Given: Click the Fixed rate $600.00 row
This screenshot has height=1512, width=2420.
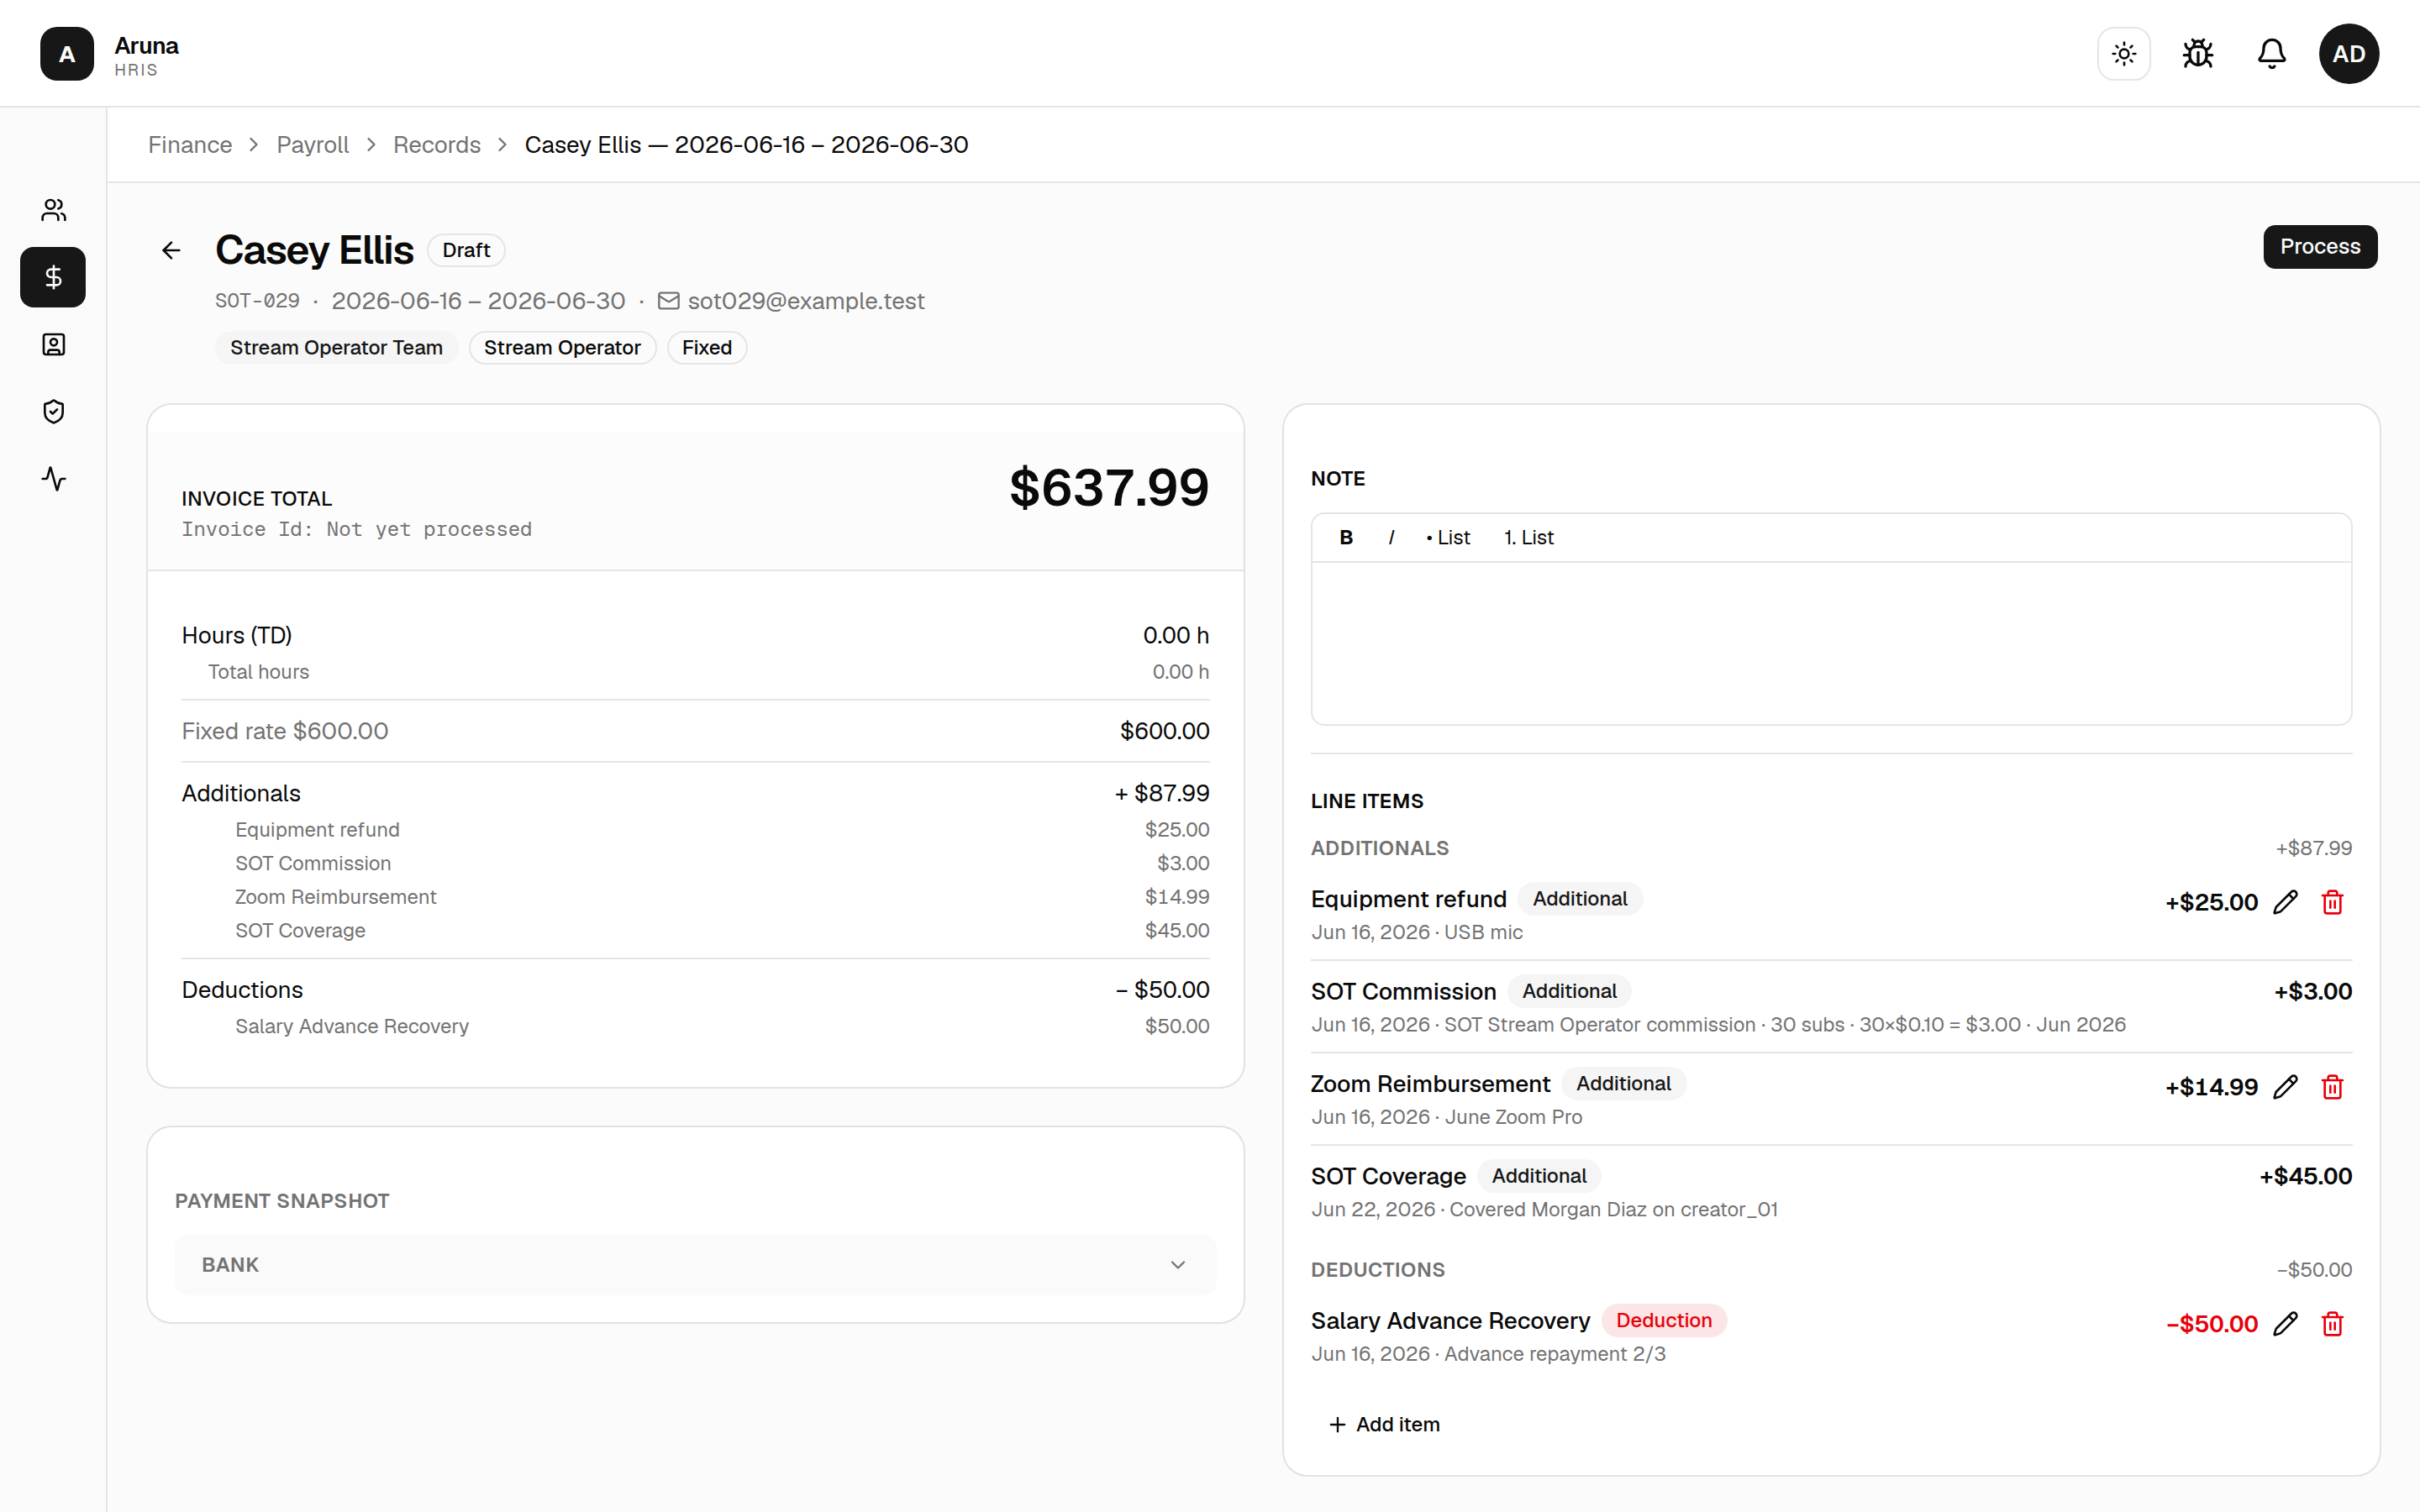Looking at the screenshot, I should coord(695,731).
